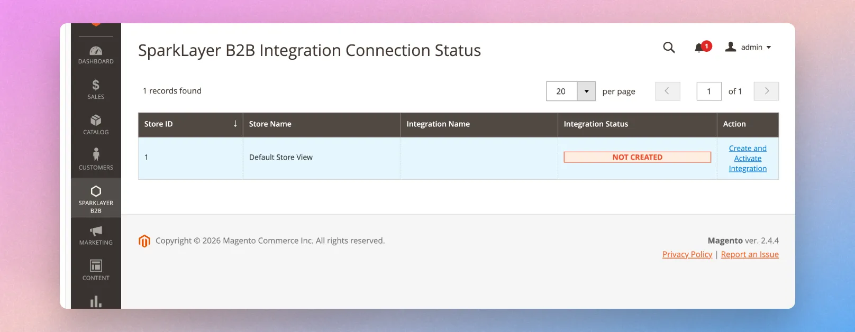Viewport: 855px width, 332px height.
Task: Click the Store Name column header
Action: pyautogui.click(x=322, y=124)
